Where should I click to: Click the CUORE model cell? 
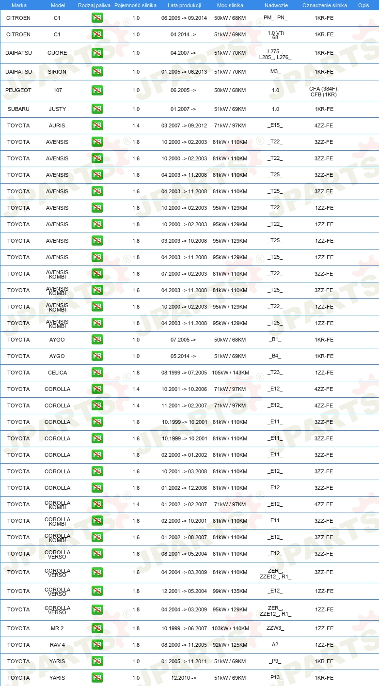coord(57,53)
